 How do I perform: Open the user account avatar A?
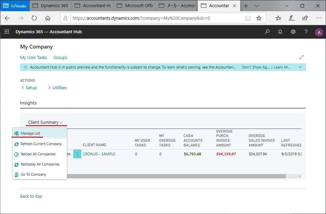(x=319, y=32)
